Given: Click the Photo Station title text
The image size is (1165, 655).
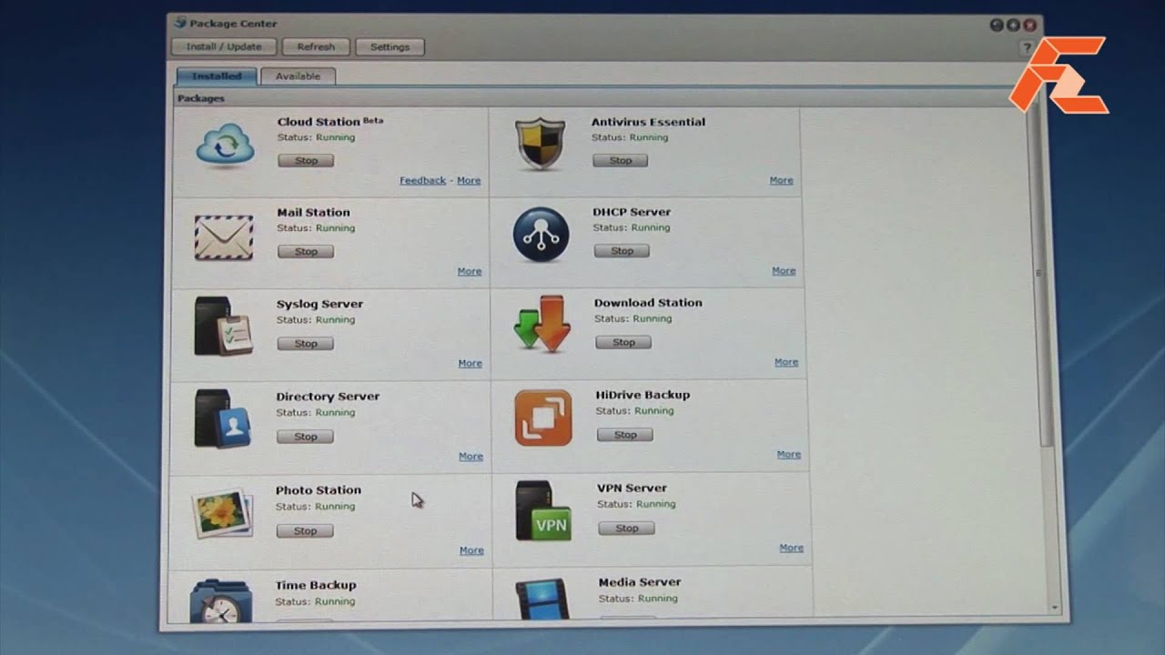Looking at the screenshot, I should click(x=319, y=490).
